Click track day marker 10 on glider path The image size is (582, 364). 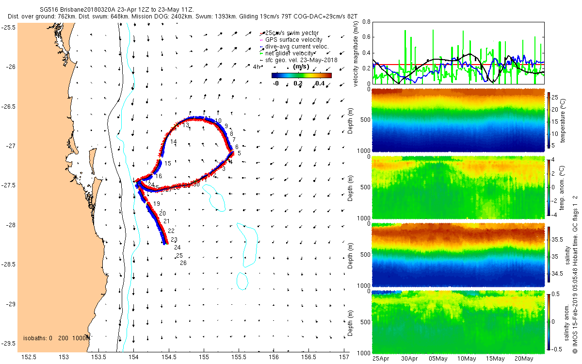218,120
